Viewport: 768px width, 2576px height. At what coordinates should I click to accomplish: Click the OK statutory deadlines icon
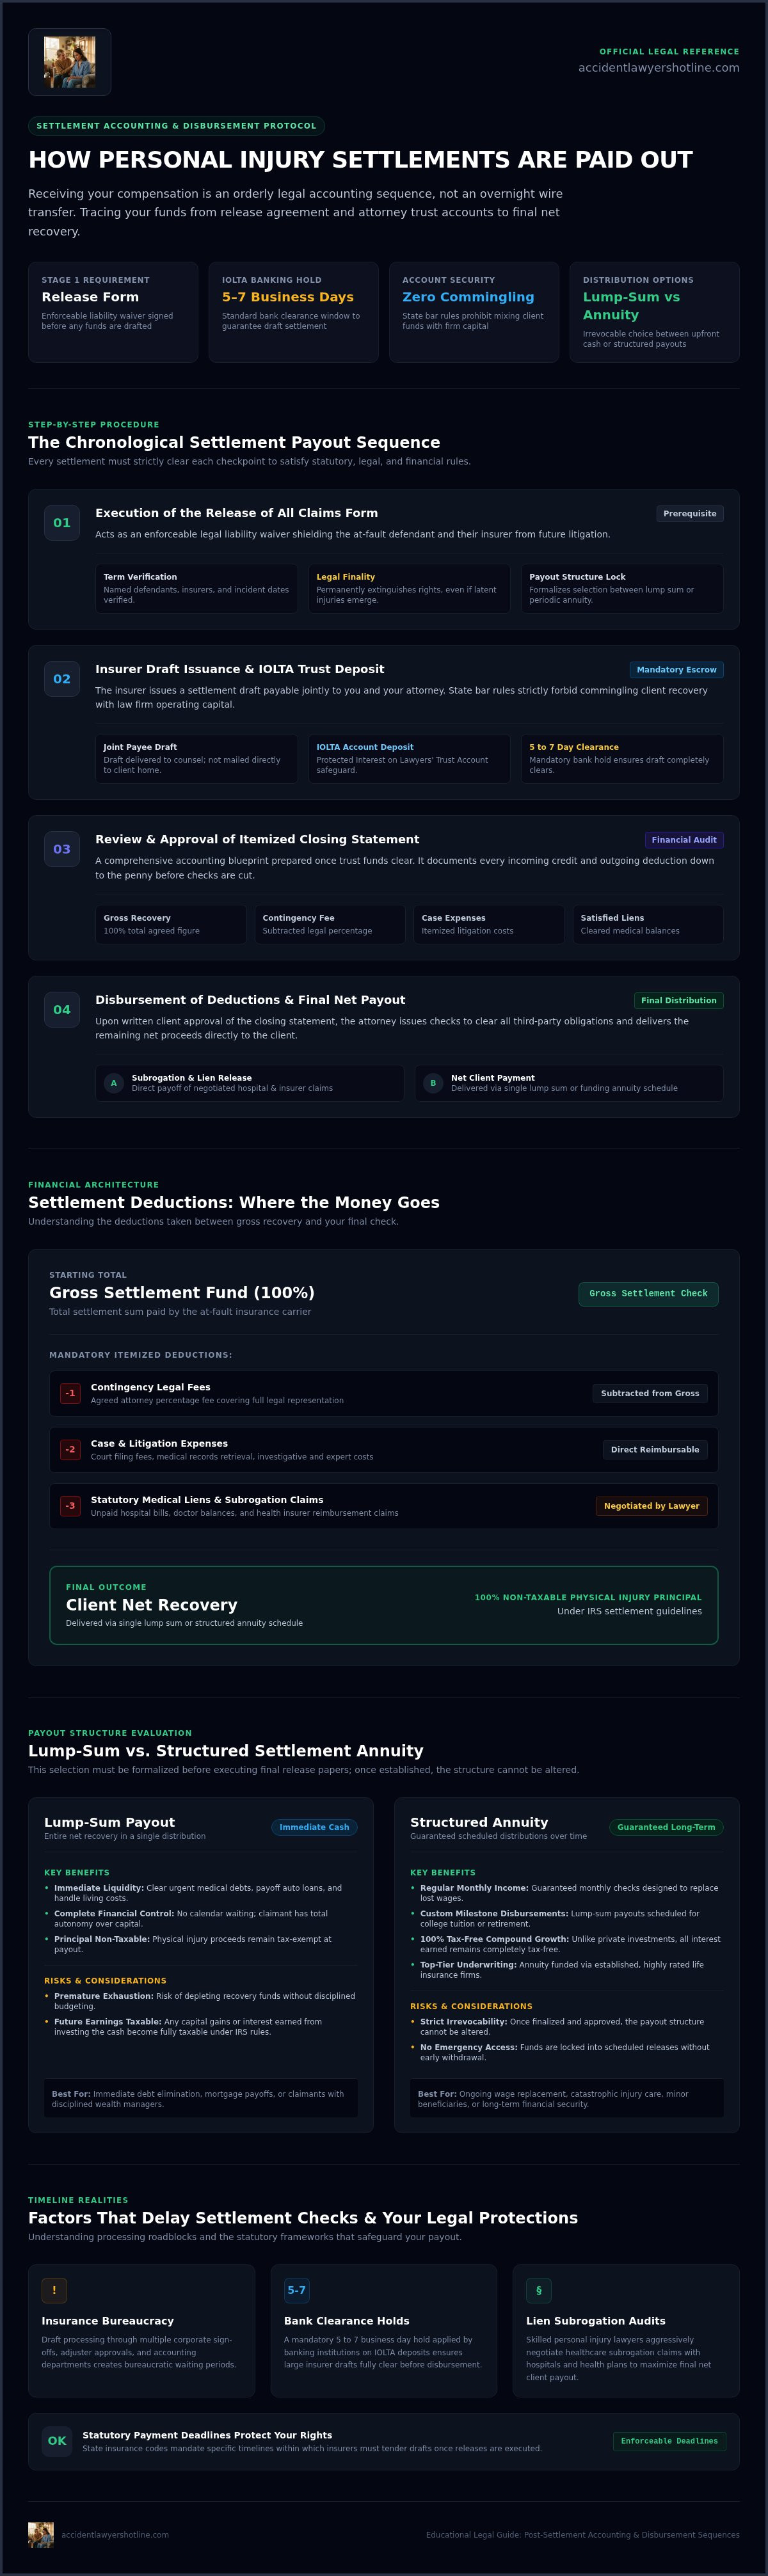click(x=57, y=2441)
